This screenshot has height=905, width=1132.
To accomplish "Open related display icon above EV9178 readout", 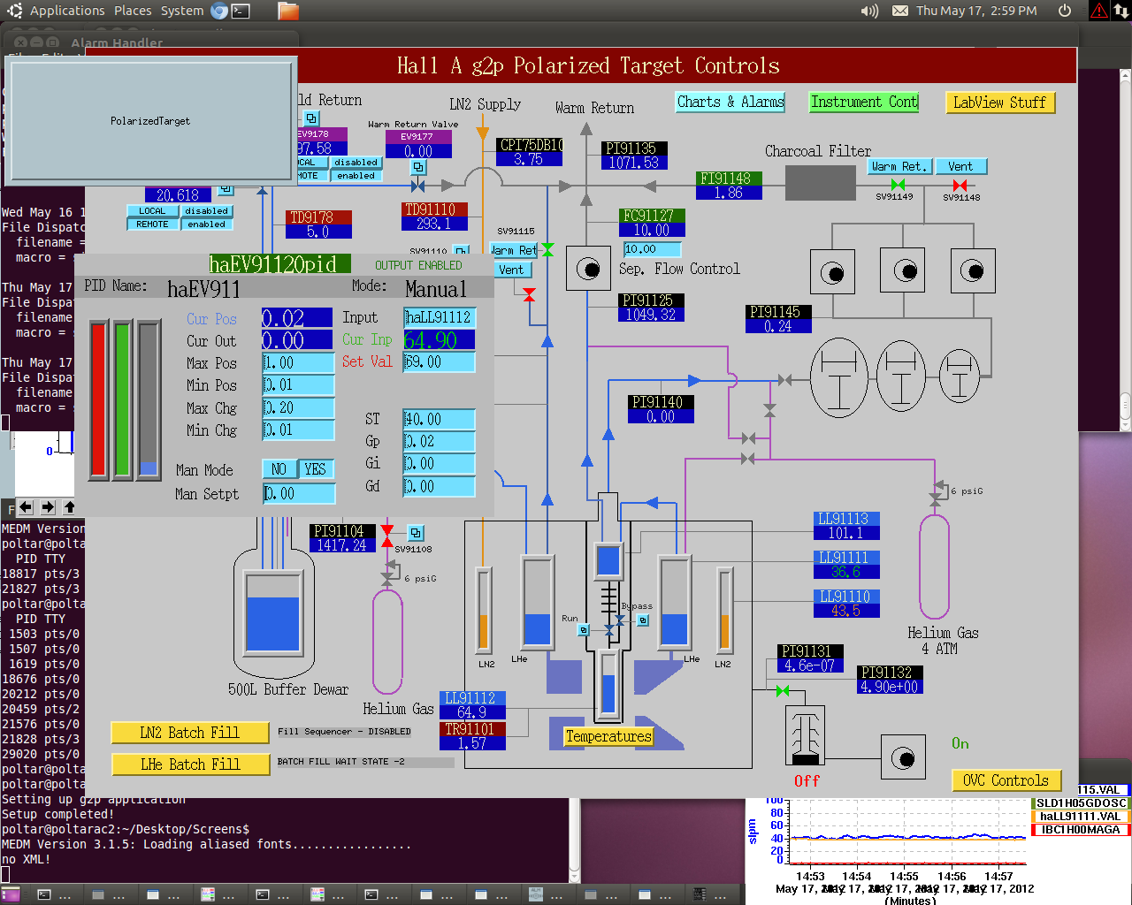I will pos(311,118).
